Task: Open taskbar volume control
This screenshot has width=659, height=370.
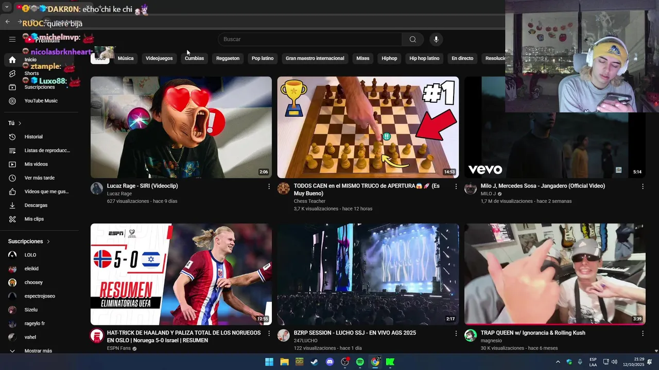Action: pos(614,362)
